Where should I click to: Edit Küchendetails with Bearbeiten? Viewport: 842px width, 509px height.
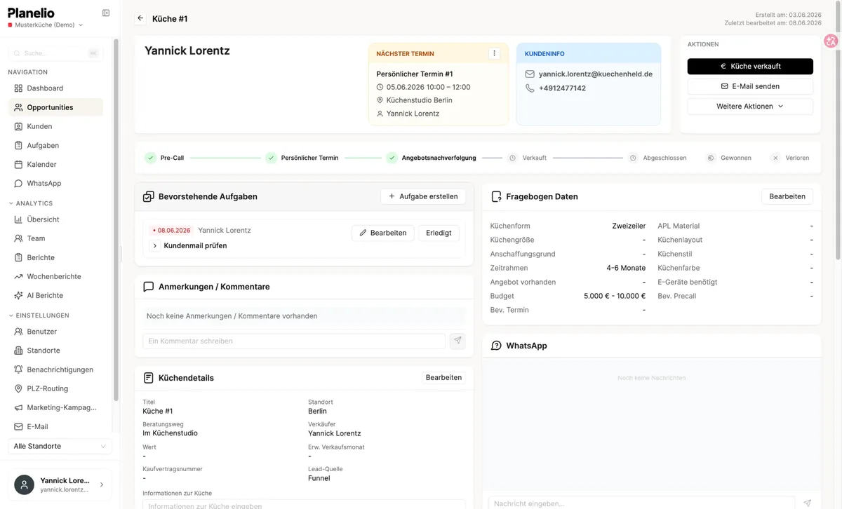click(443, 378)
